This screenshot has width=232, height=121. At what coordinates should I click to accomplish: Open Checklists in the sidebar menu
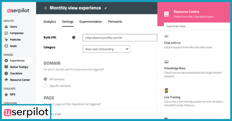(x=16, y=73)
